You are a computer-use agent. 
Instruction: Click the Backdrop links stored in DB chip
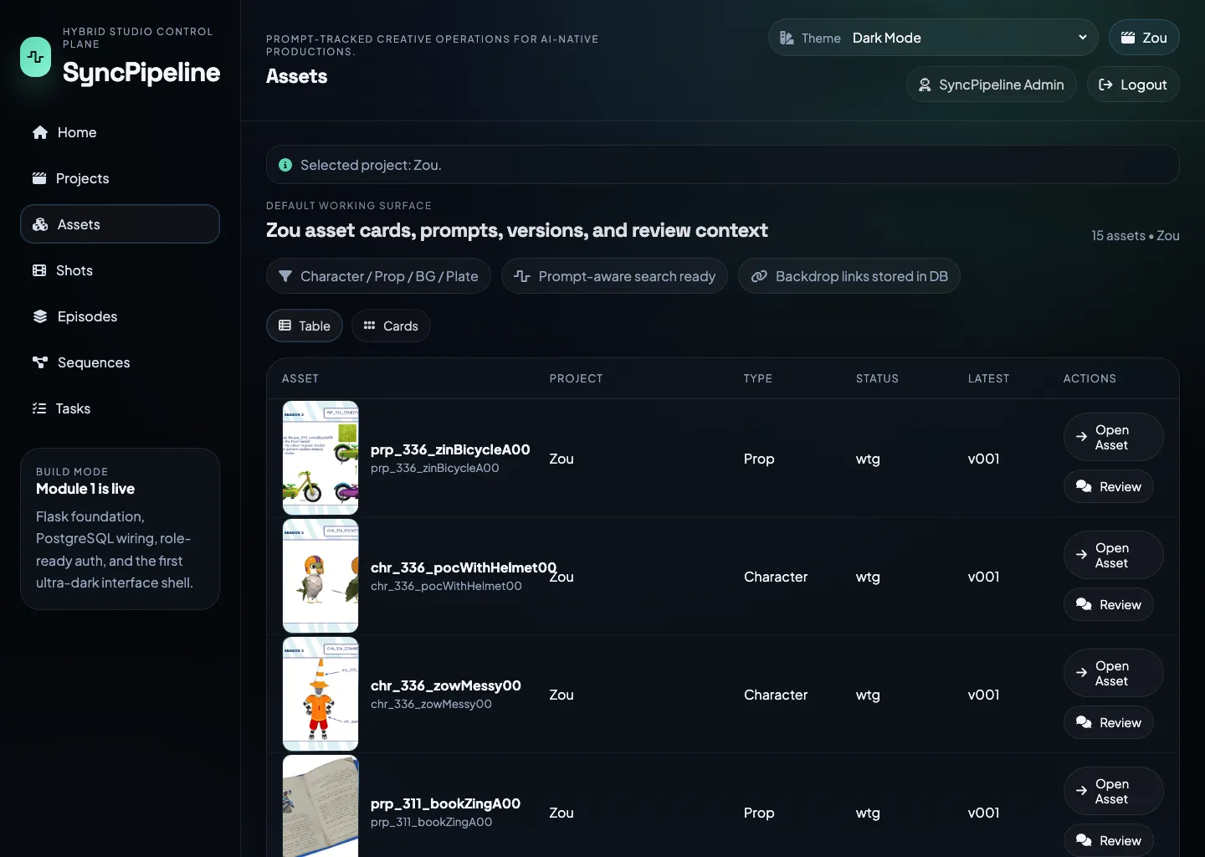coord(849,276)
